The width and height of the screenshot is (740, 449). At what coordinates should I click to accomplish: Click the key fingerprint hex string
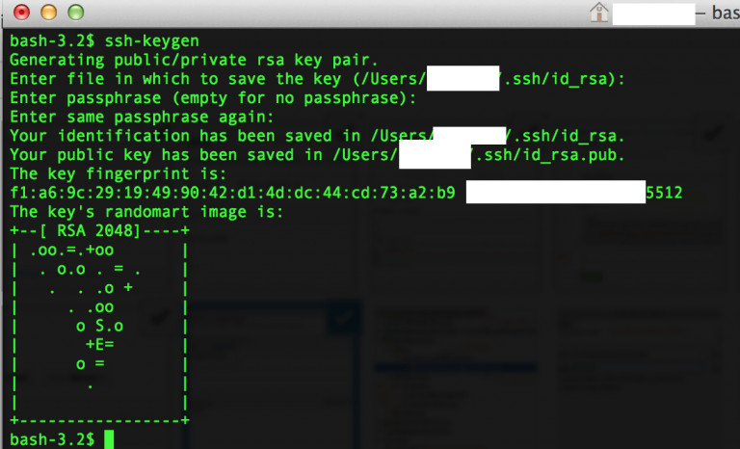tap(232, 193)
